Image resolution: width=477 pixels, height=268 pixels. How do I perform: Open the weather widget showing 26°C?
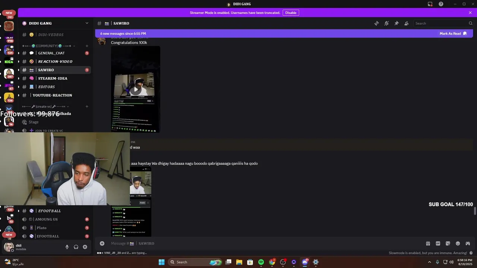(14, 262)
